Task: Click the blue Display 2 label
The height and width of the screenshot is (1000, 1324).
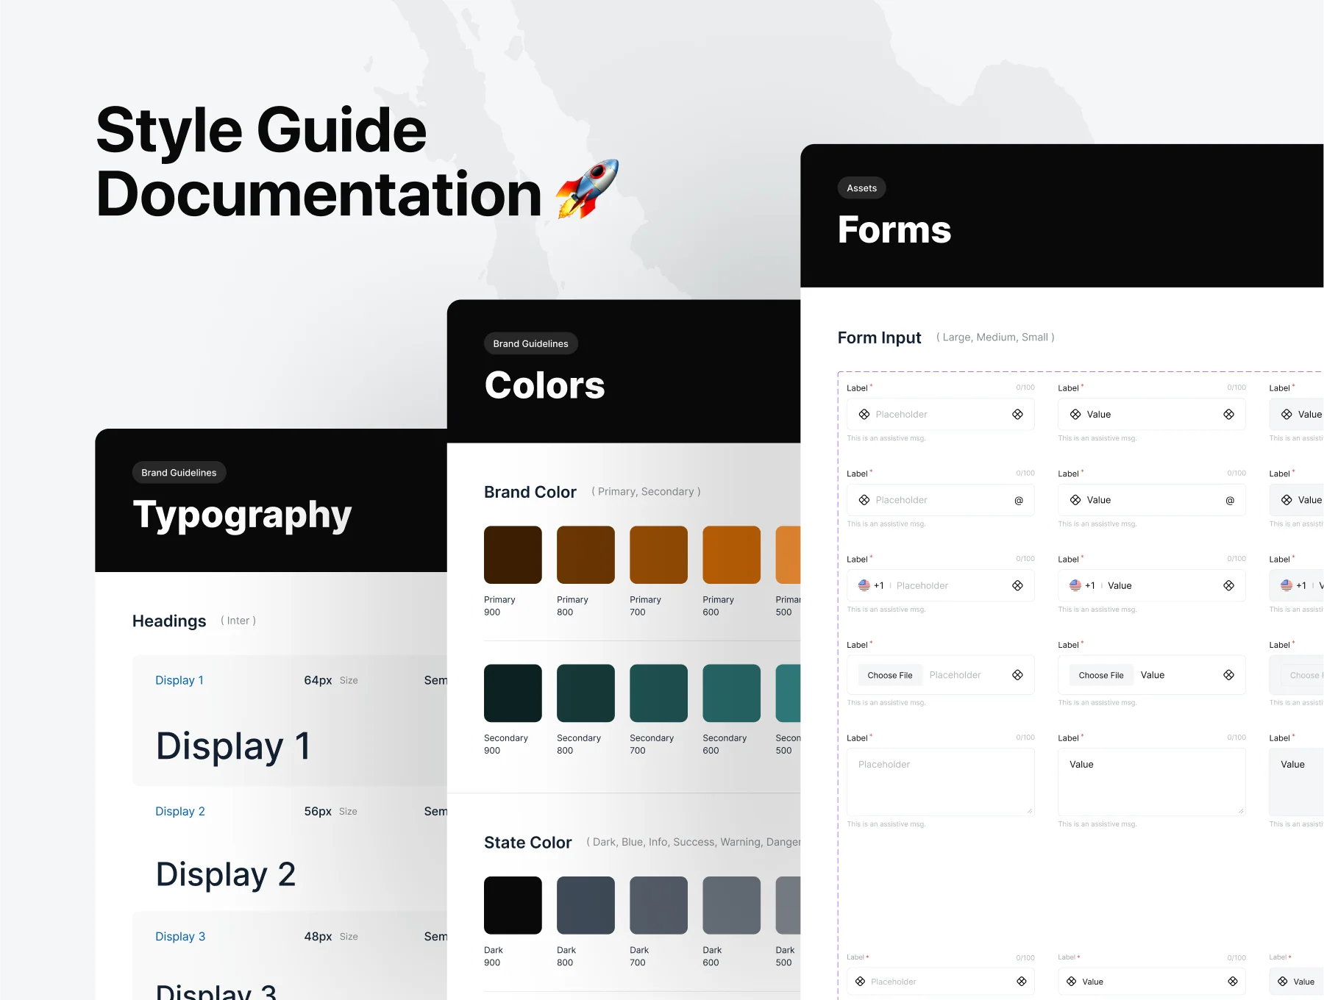Action: pyautogui.click(x=180, y=811)
